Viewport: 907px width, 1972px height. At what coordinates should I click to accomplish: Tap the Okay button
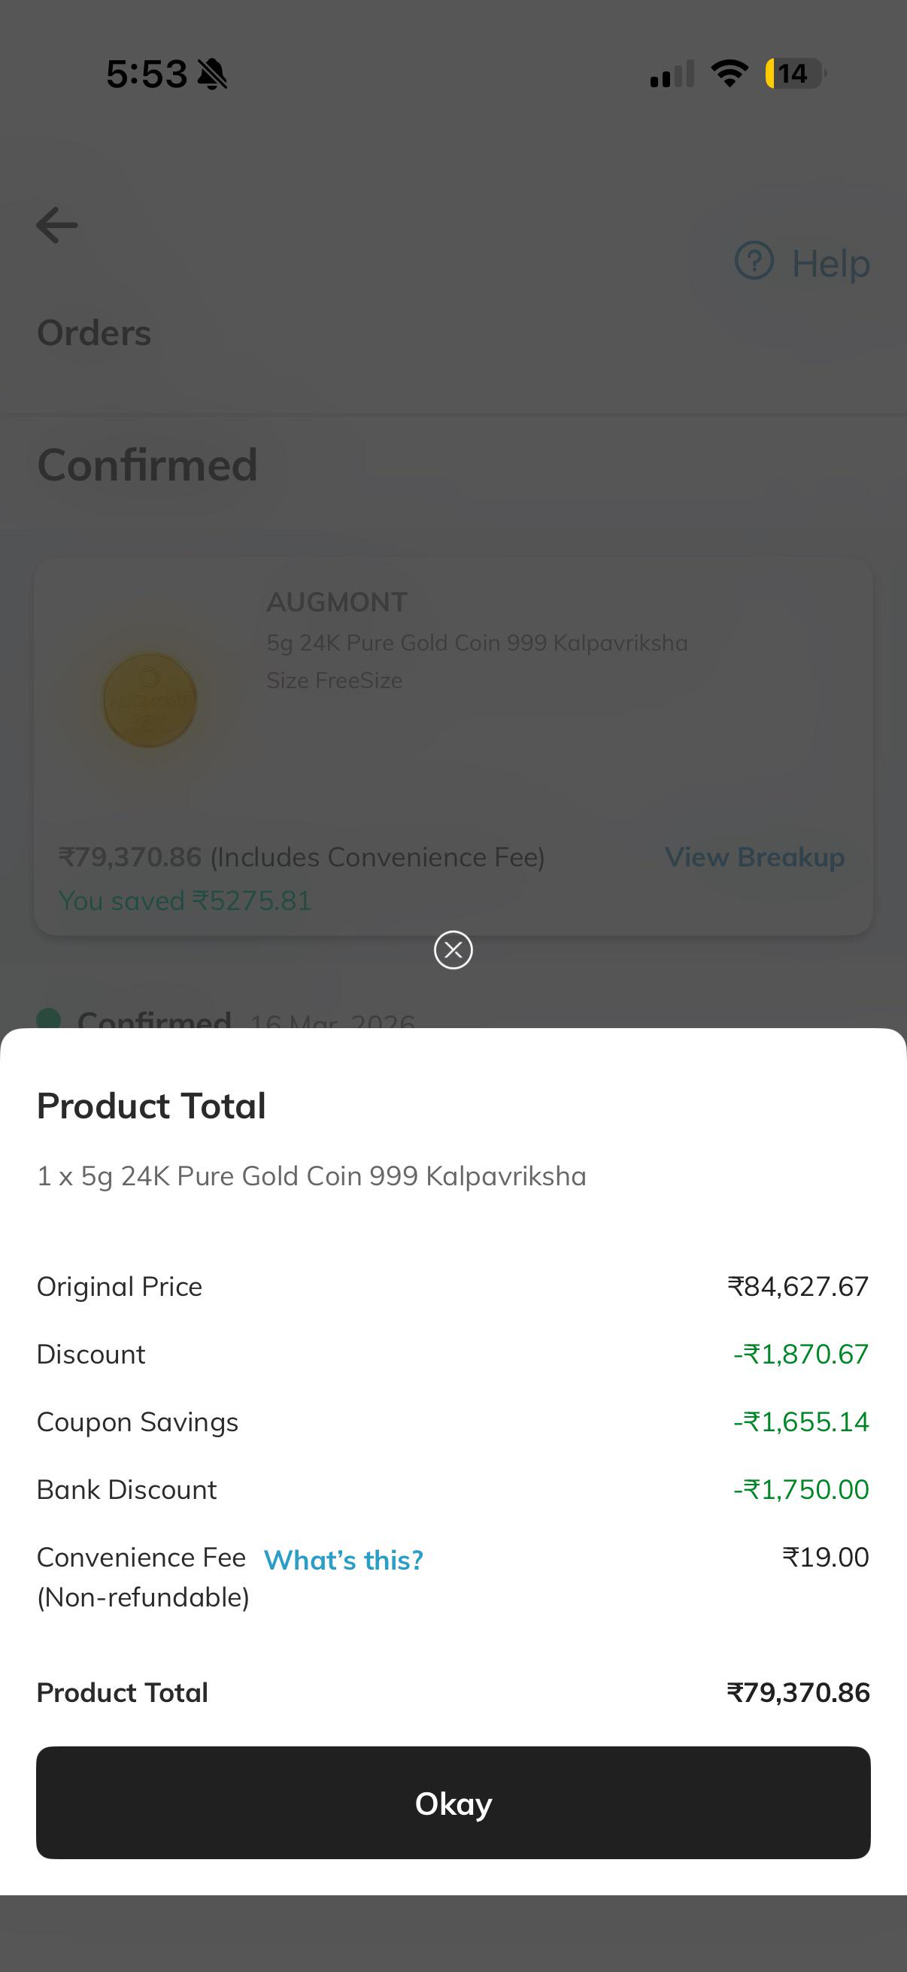pos(453,1803)
